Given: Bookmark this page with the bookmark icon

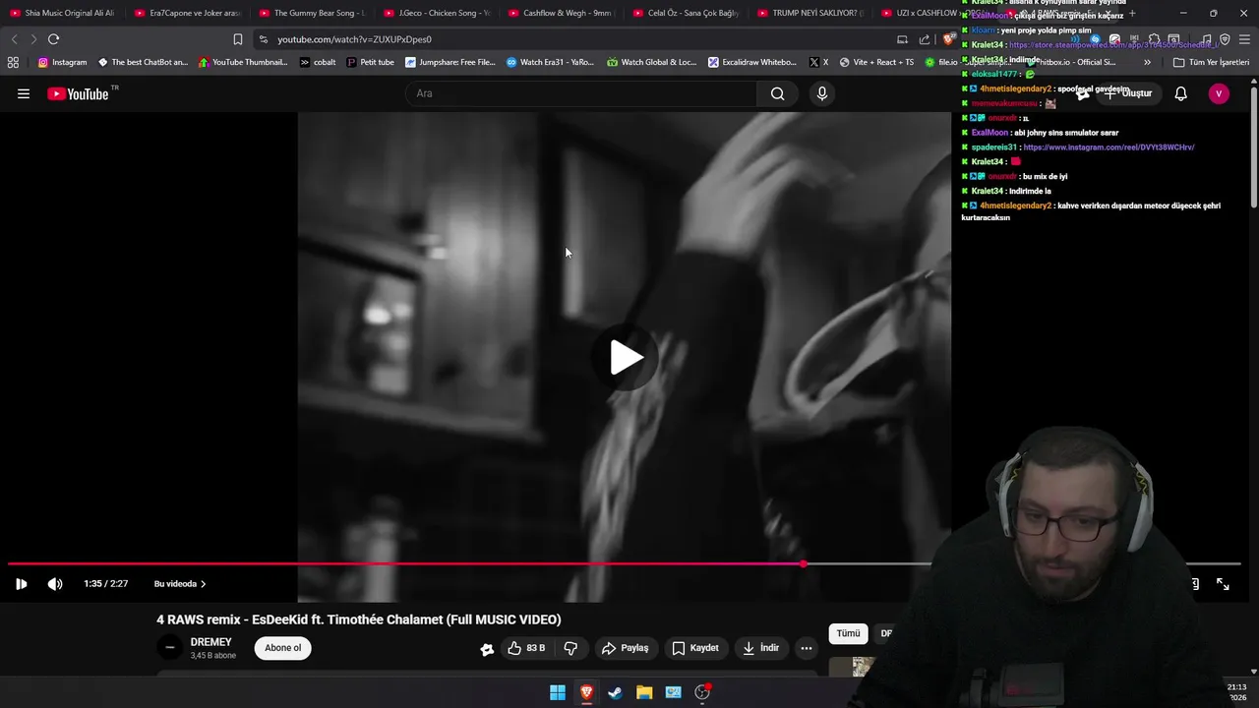Looking at the screenshot, I should pos(237,39).
